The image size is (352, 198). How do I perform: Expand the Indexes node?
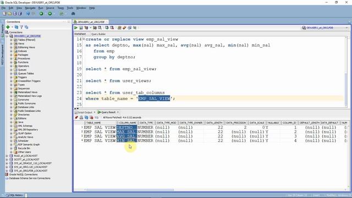(11, 51)
